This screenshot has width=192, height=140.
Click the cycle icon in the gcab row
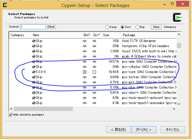point(34,57)
